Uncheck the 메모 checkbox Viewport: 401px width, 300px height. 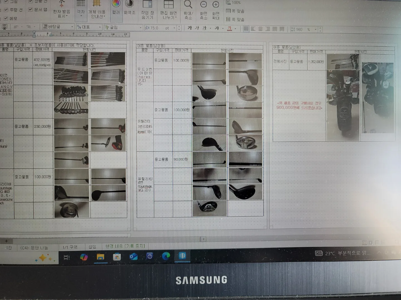point(6,19)
